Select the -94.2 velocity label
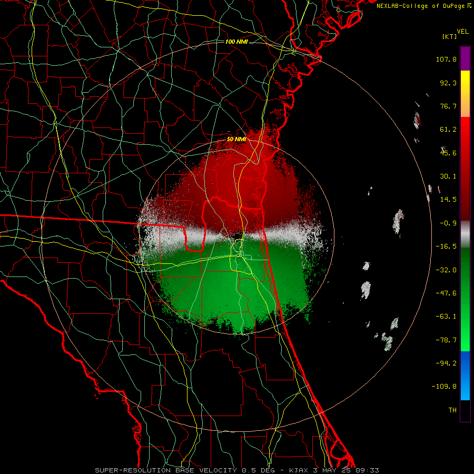 (446, 363)
